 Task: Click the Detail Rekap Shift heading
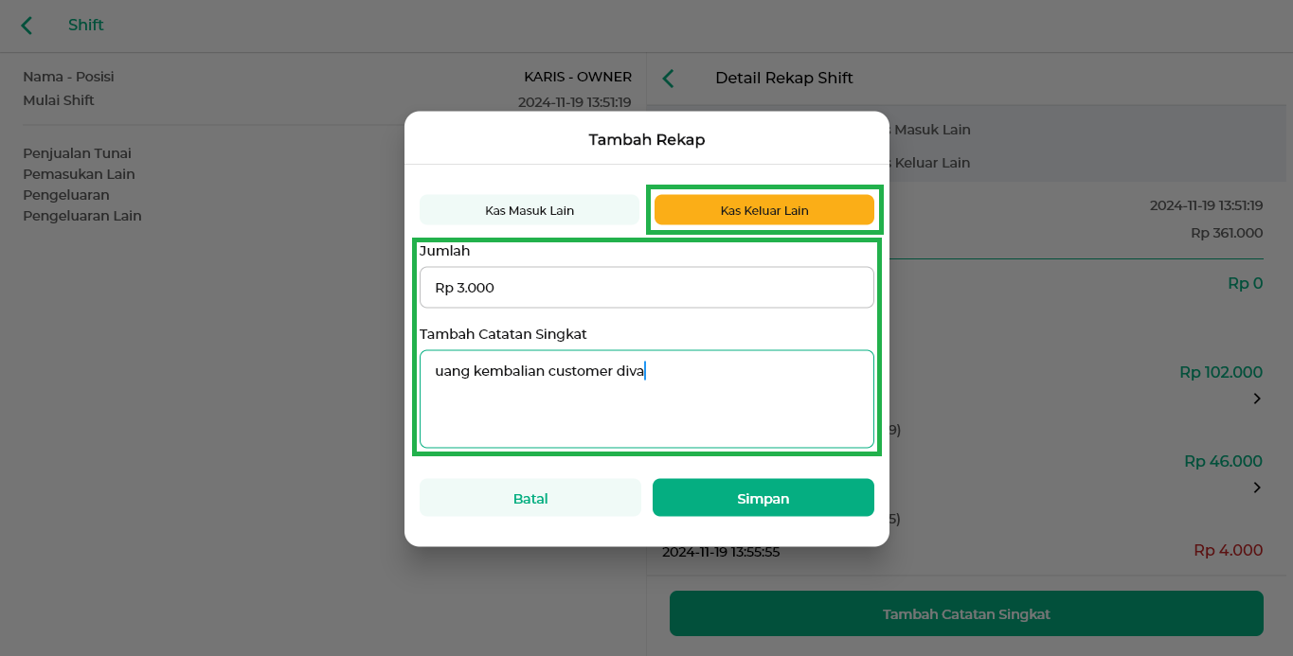[784, 79]
